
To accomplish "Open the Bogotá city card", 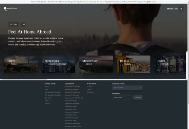I will (134, 64).
